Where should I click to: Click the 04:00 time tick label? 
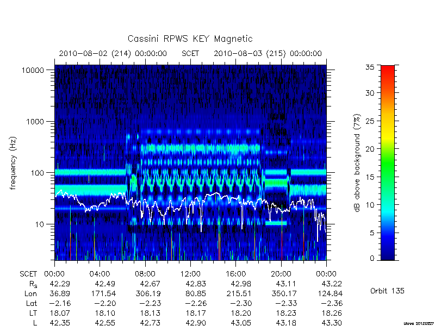[100, 274]
